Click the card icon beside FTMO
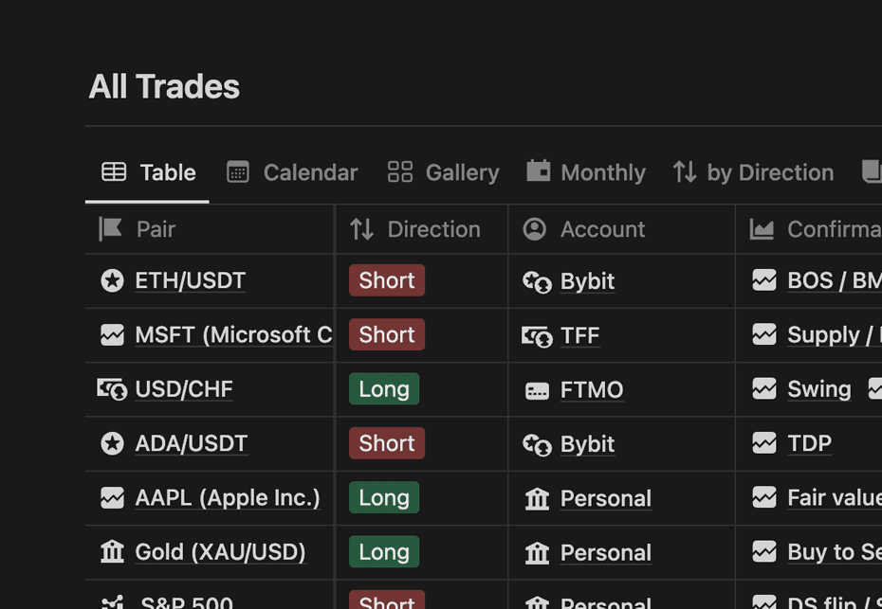The image size is (882, 609). [x=537, y=390]
